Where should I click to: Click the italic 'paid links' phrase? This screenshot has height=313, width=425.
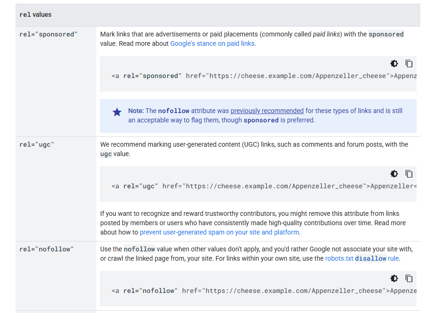(326, 35)
